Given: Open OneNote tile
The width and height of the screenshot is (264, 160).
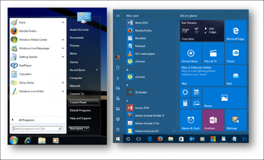Looking at the screenshot, I should click(213, 120).
